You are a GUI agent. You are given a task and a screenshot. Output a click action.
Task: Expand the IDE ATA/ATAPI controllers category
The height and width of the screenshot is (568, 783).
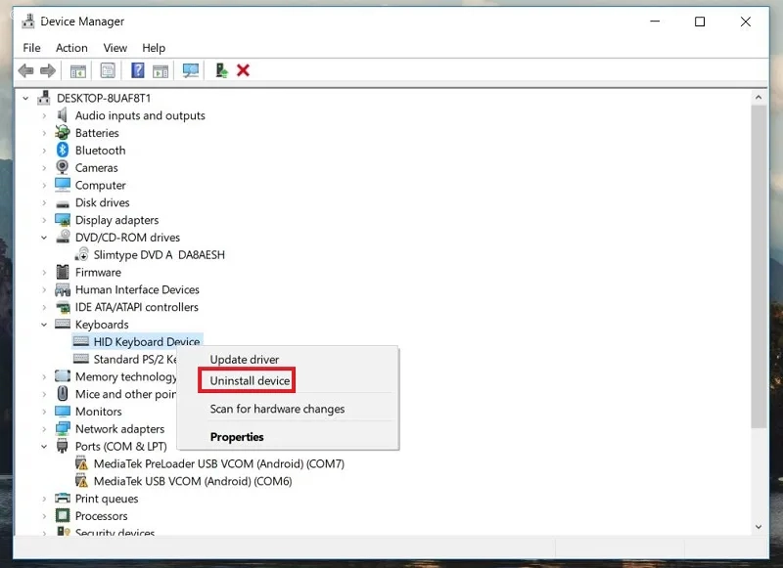coord(44,307)
